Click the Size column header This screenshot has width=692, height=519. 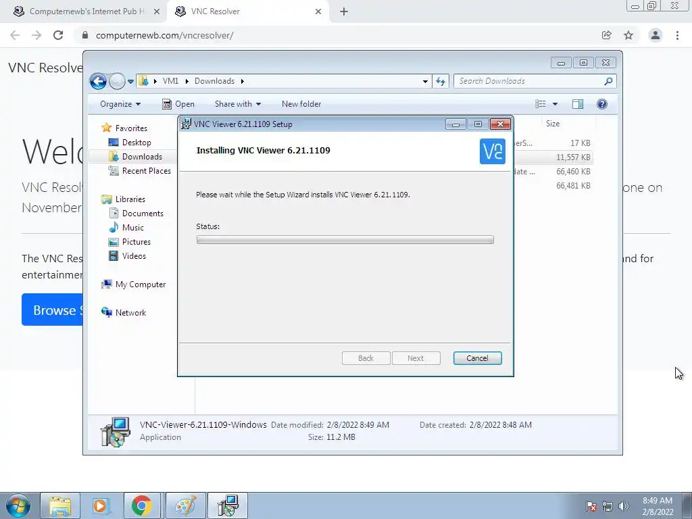coord(568,124)
